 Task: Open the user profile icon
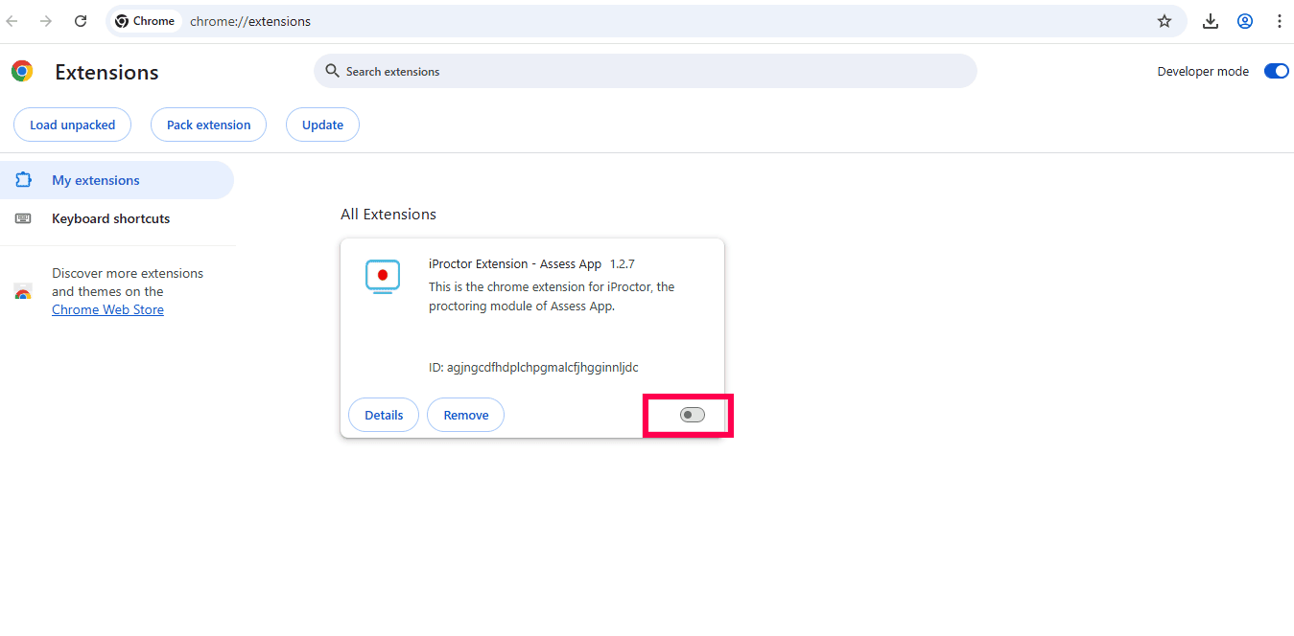1244,21
